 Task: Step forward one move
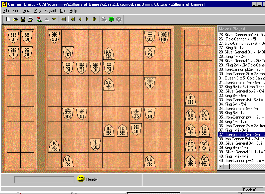pos(87,19)
